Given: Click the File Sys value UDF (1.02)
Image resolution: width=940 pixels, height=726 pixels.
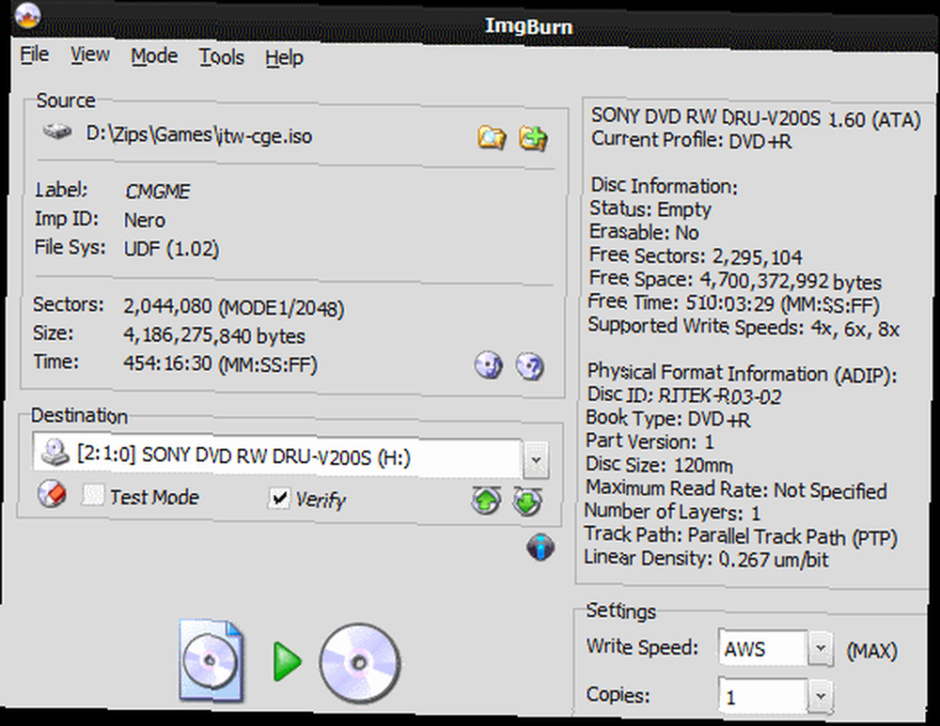Looking at the screenshot, I should pos(171,249).
